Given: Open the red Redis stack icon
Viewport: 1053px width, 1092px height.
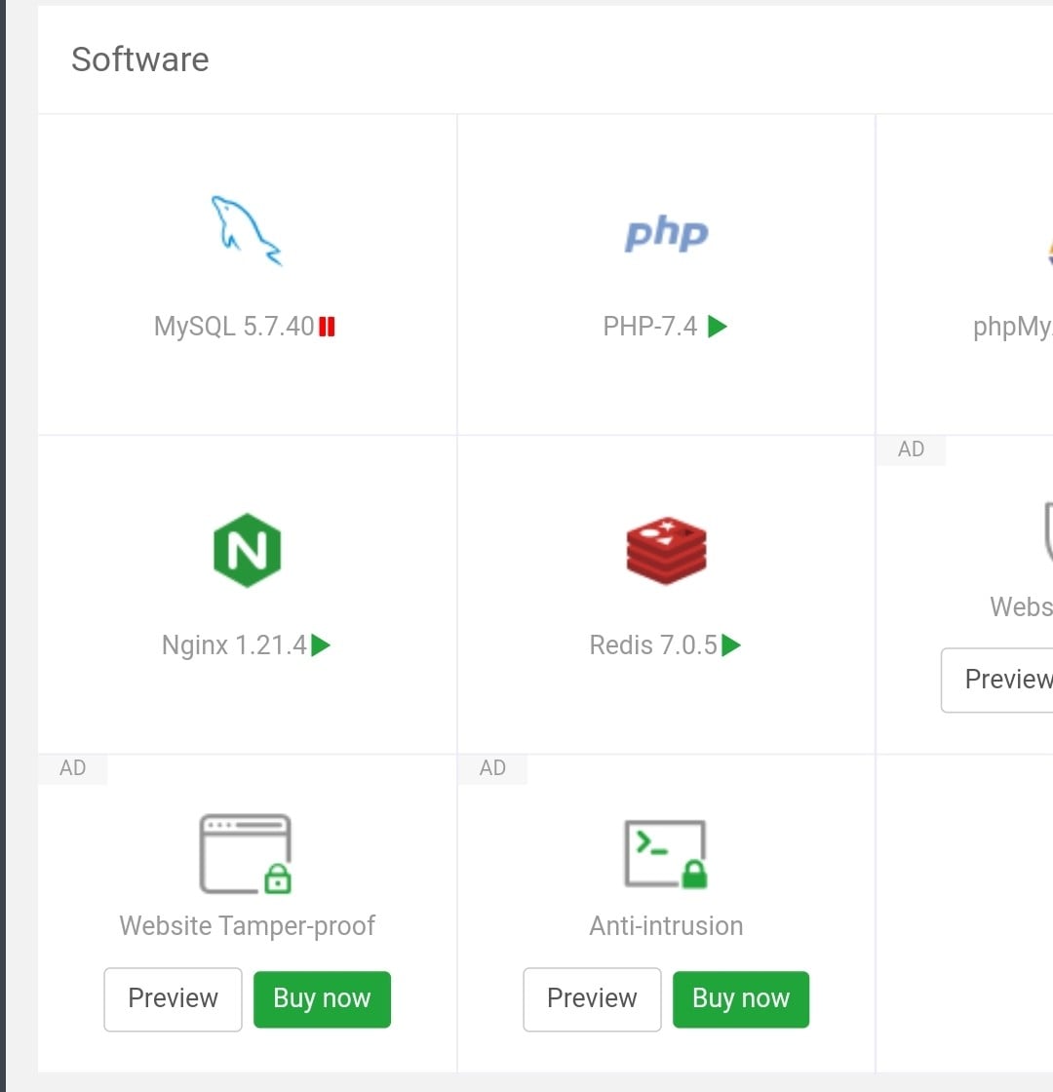Looking at the screenshot, I should (x=666, y=550).
